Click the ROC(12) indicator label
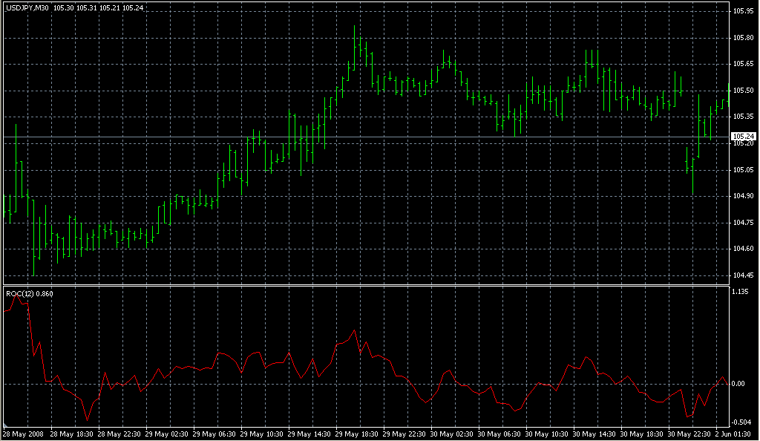The image size is (760, 441). pyautogui.click(x=19, y=294)
